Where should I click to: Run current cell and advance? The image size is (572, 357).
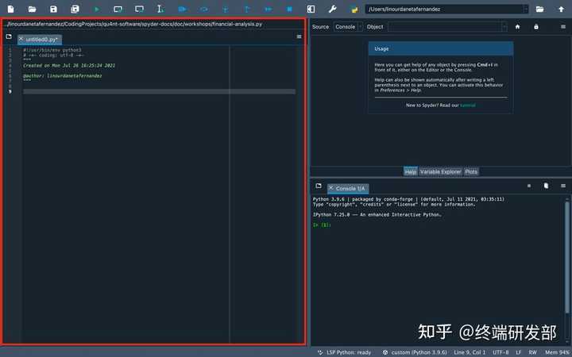tap(139, 9)
